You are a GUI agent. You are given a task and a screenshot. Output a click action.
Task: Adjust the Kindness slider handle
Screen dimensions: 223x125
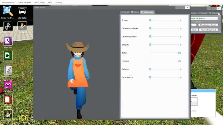point(178,61)
